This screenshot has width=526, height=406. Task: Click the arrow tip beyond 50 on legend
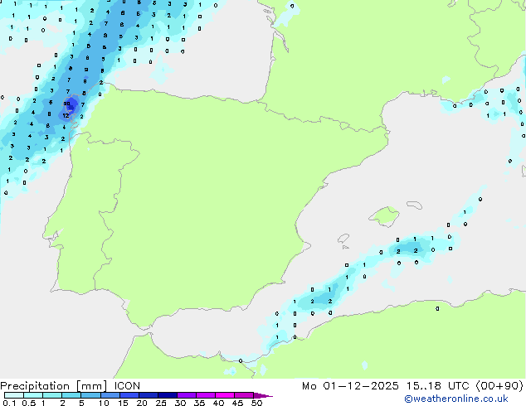click(x=263, y=395)
